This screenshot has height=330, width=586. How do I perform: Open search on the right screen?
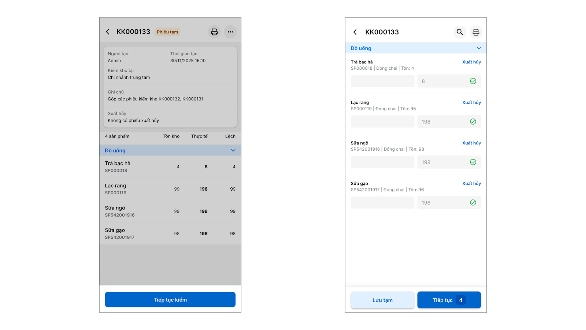point(460,32)
